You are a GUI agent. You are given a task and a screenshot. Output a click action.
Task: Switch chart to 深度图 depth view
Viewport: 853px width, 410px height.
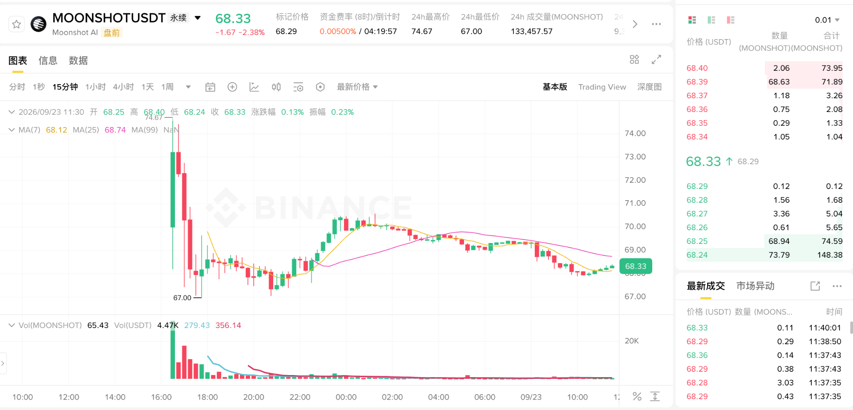point(649,87)
